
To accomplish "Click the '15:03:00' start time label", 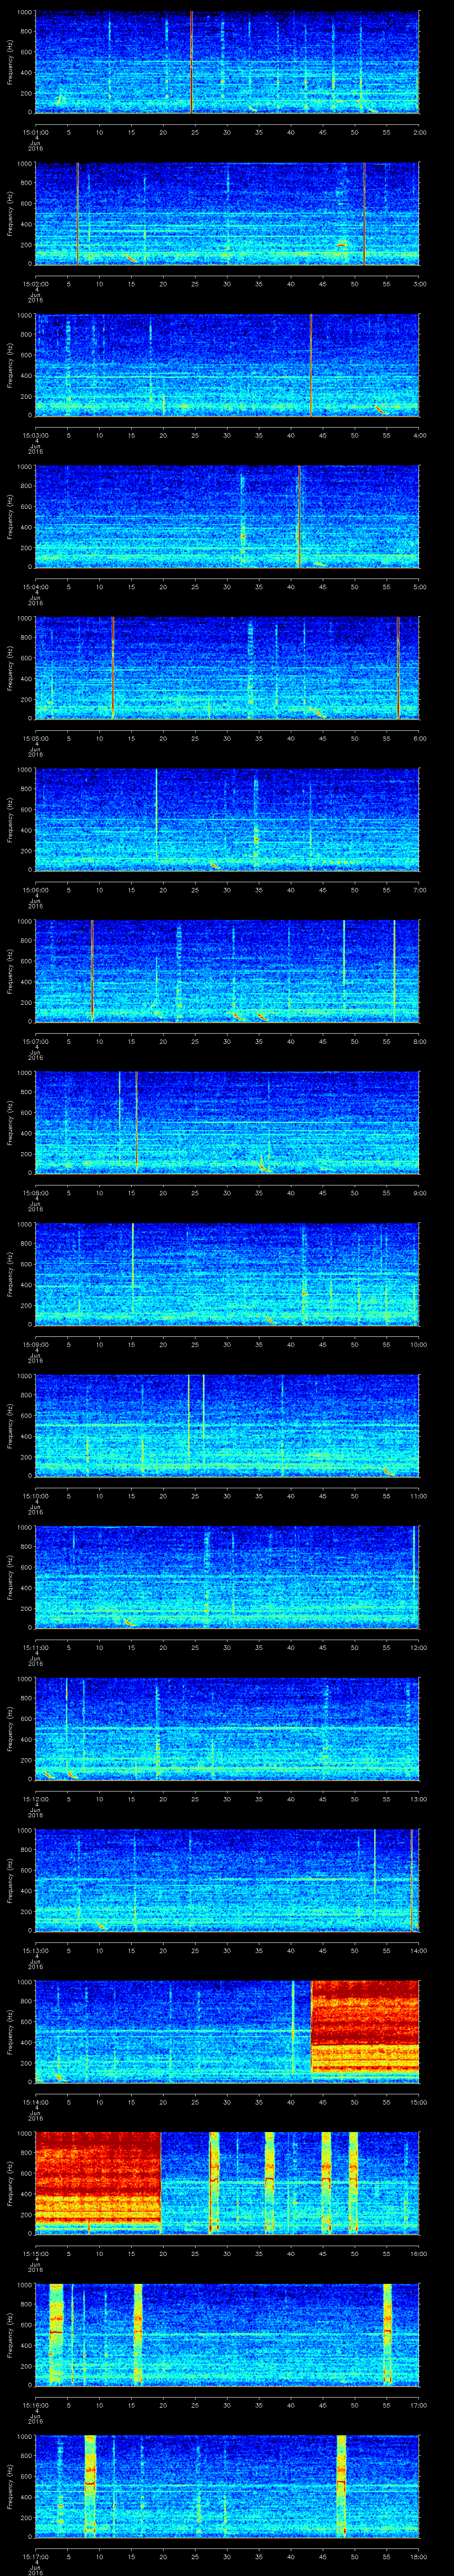I will pyautogui.click(x=35, y=434).
